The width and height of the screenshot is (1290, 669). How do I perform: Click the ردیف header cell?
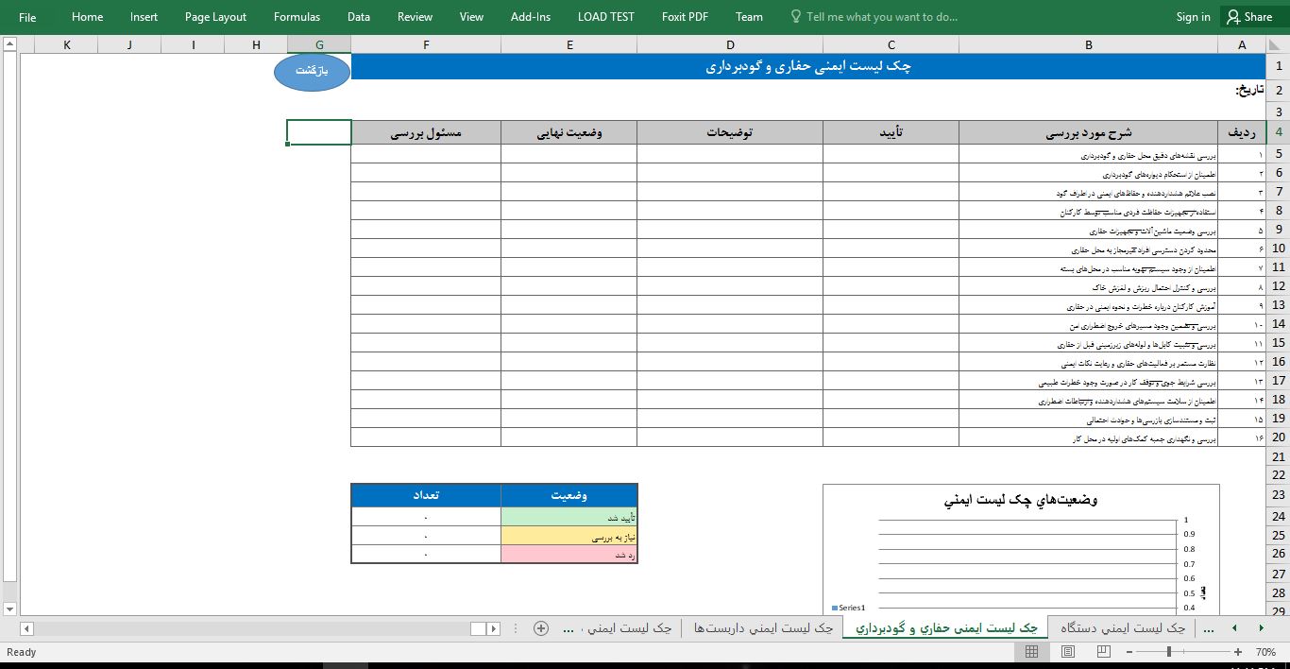[1241, 133]
